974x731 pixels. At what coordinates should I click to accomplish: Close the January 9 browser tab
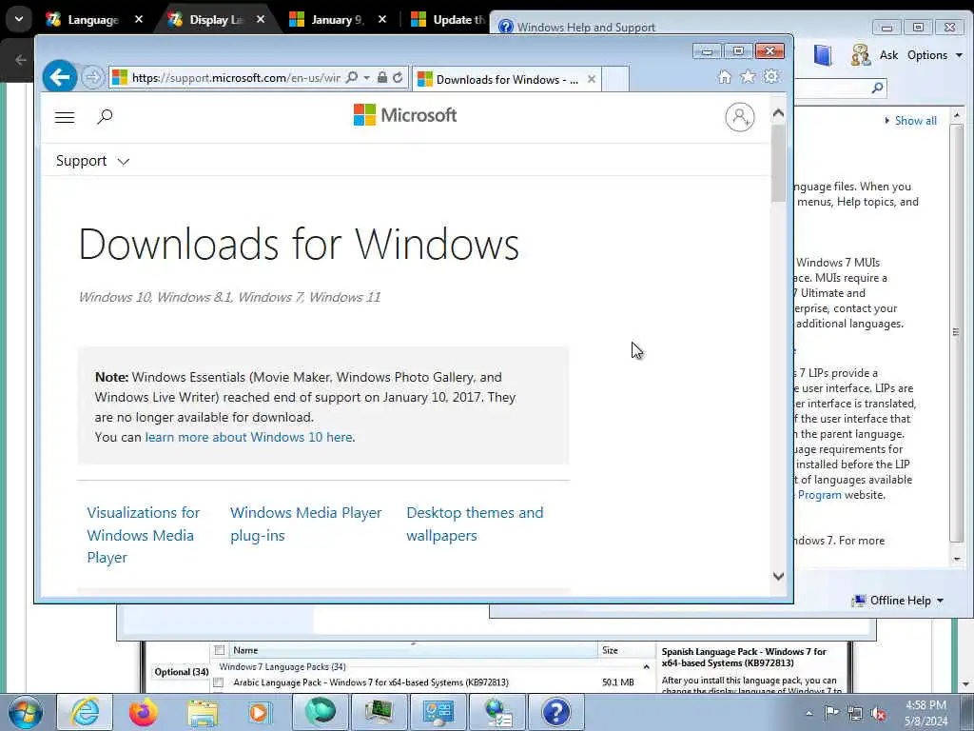(x=382, y=19)
